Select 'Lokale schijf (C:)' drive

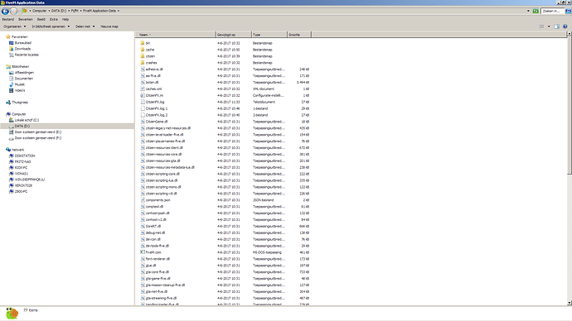[24, 120]
